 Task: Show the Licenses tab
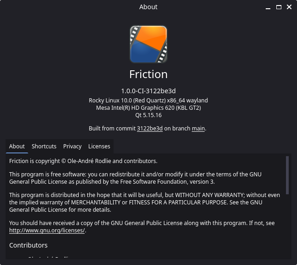(99, 146)
